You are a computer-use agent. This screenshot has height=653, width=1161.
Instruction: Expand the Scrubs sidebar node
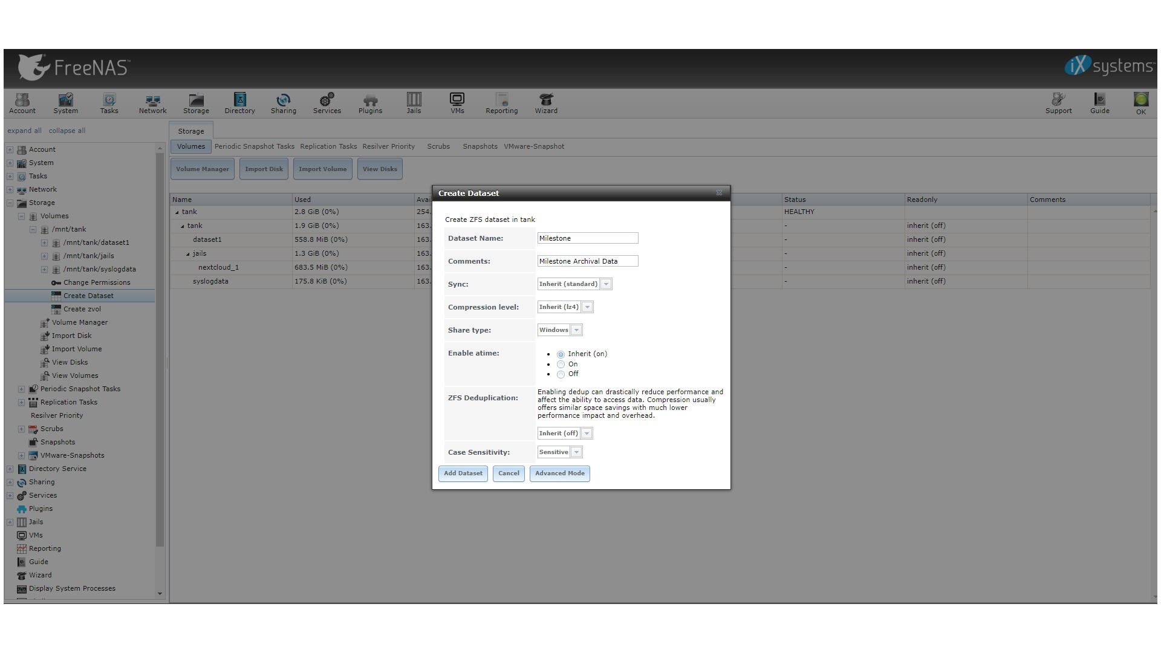click(x=21, y=429)
